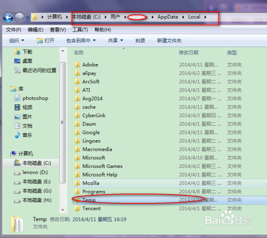
Task: Click the alipay folder icon
Action: (x=77, y=73)
